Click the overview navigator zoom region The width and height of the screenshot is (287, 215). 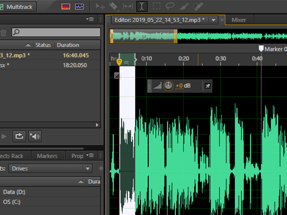click(x=143, y=36)
